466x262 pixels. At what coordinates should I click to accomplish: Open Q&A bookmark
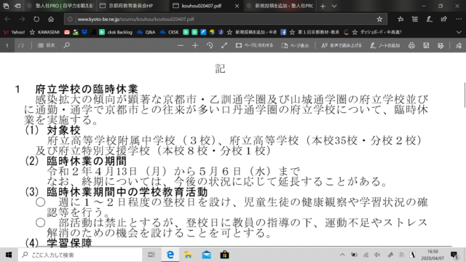(146, 32)
